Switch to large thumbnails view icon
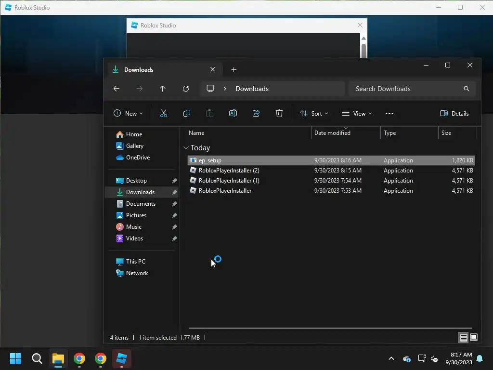Image resolution: width=493 pixels, height=370 pixels. click(x=474, y=338)
